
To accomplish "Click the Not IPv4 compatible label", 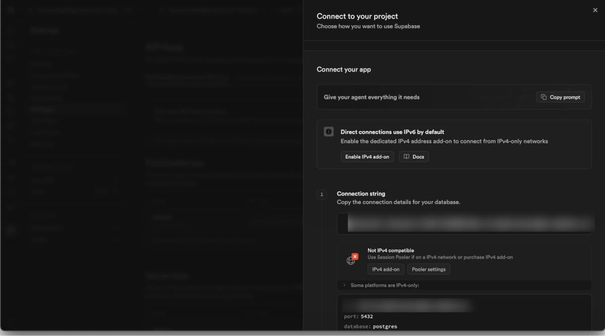I will (391, 250).
